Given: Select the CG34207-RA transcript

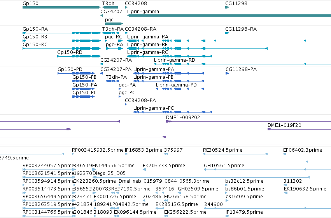Looking at the screenshot, I should pyautogui.click(x=102, y=64).
